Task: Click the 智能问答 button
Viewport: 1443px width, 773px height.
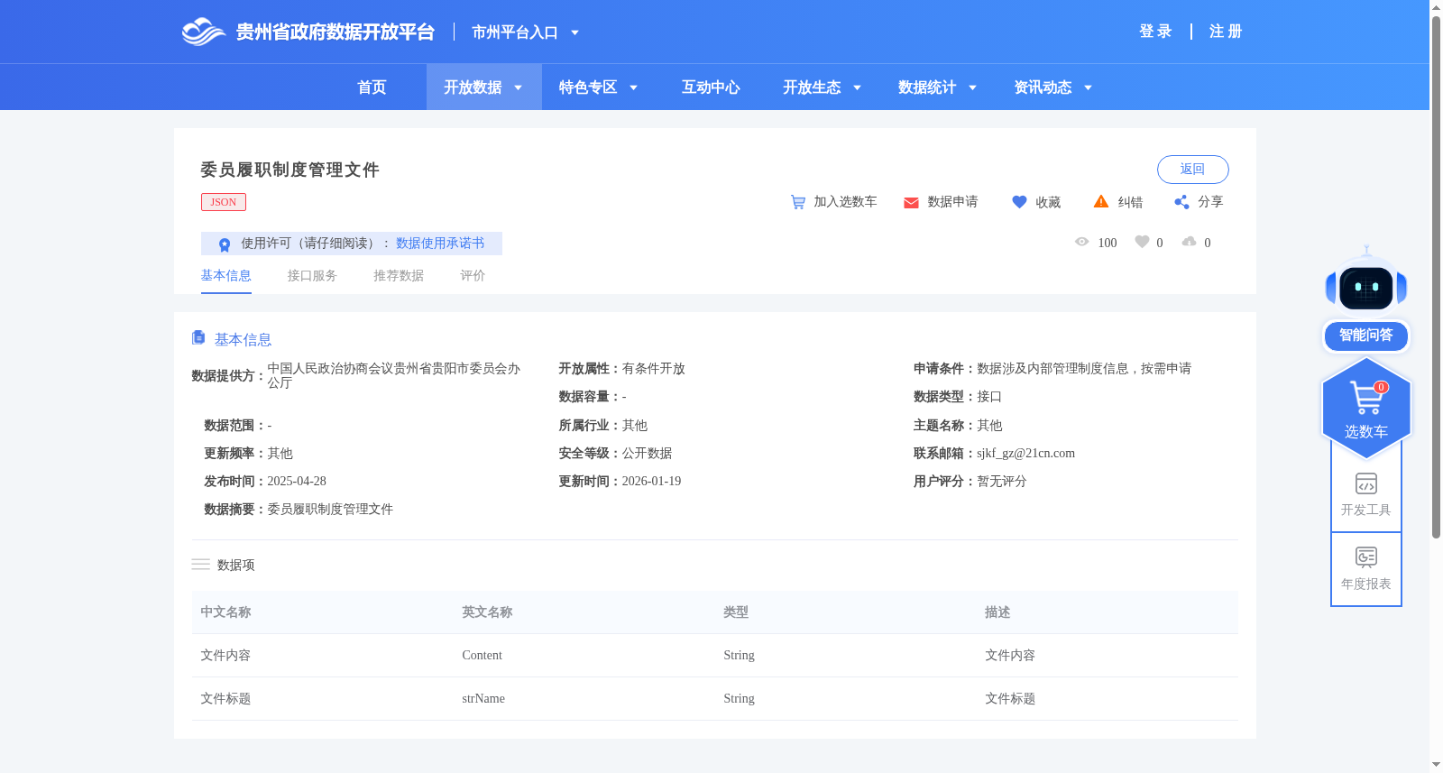Action: point(1366,336)
